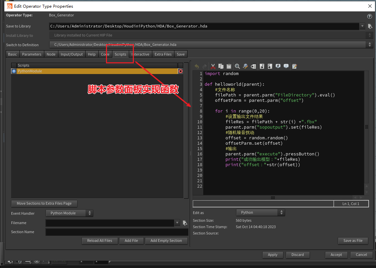Click the copy icon in script editor toolbar
The image size is (376, 268).
point(221,66)
